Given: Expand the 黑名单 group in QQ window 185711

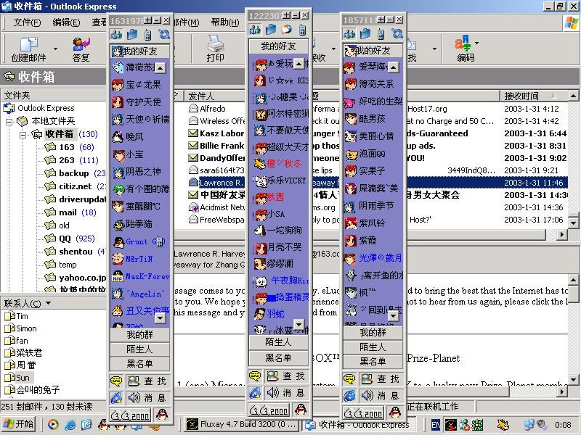Looking at the screenshot, I should [373, 361].
